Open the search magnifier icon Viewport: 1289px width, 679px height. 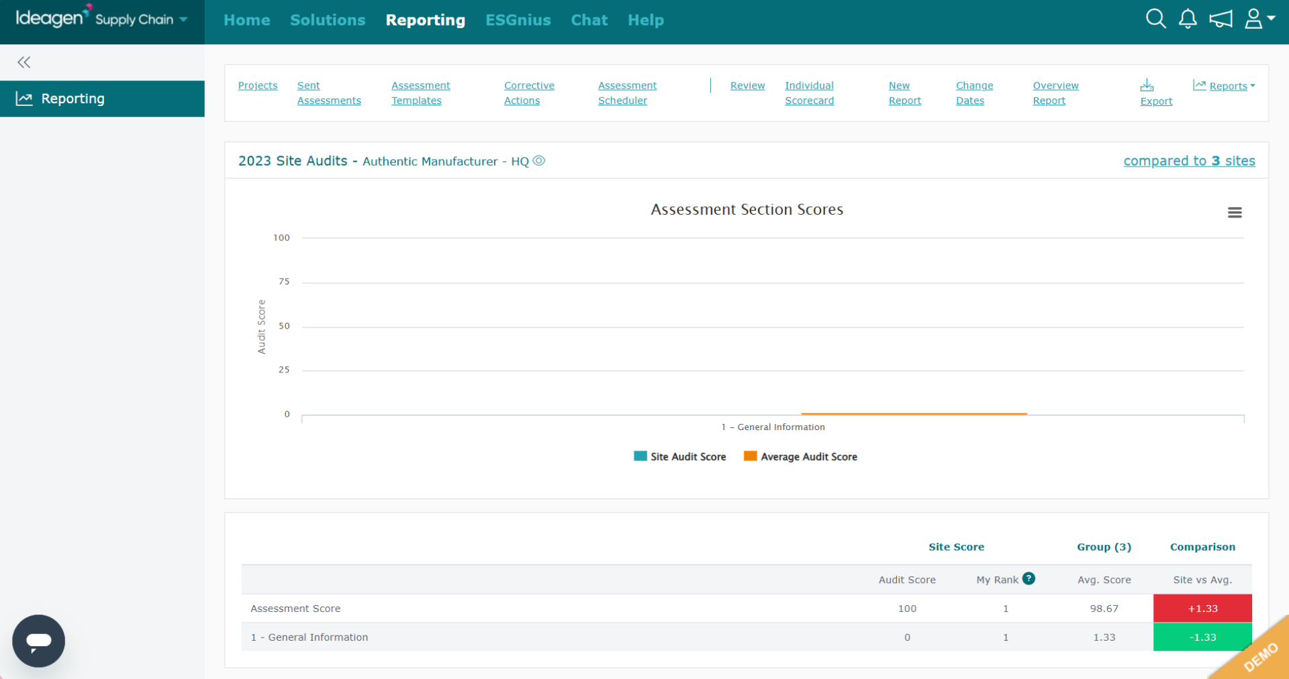pos(1155,19)
